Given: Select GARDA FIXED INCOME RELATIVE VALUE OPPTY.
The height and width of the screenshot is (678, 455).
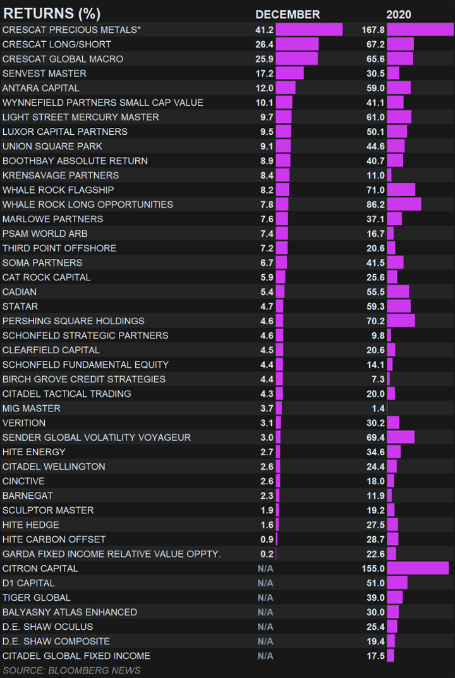Looking at the screenshot, I should 111,554.
